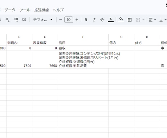Select the 源泉徴収 header cell
The height and width of the screenshot is (138, 167).
tap(45, 43)
